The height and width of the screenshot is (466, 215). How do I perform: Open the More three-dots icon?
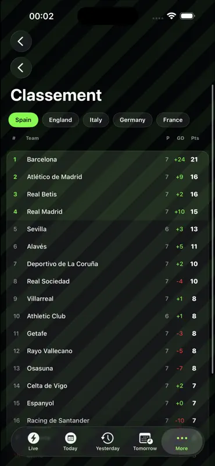[182, 439]
